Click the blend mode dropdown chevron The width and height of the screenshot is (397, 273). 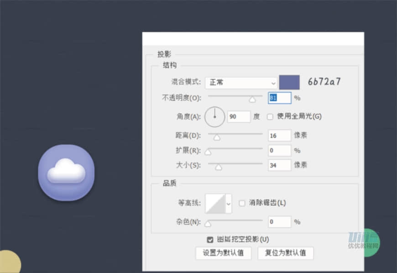tap(273, 83)
